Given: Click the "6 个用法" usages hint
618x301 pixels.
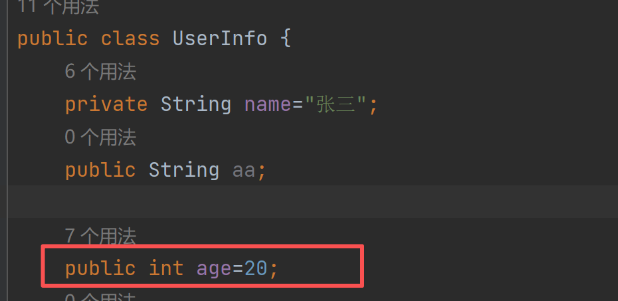Looking at the screenshot, I should [x=100, y=72].
